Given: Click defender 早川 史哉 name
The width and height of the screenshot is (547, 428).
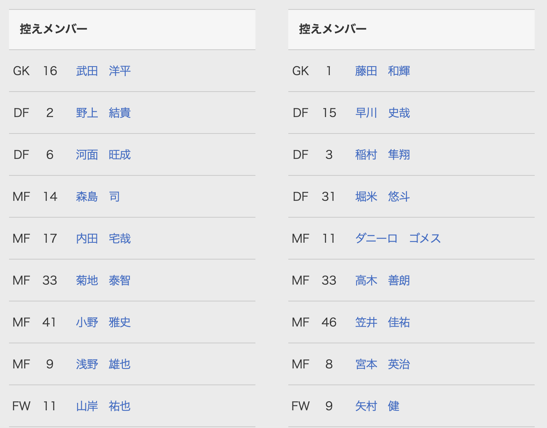Looking at the screenshot, I should tap(383, 113).
